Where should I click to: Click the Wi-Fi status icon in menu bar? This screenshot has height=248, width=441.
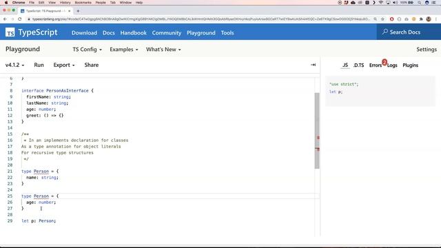(381, 3)
